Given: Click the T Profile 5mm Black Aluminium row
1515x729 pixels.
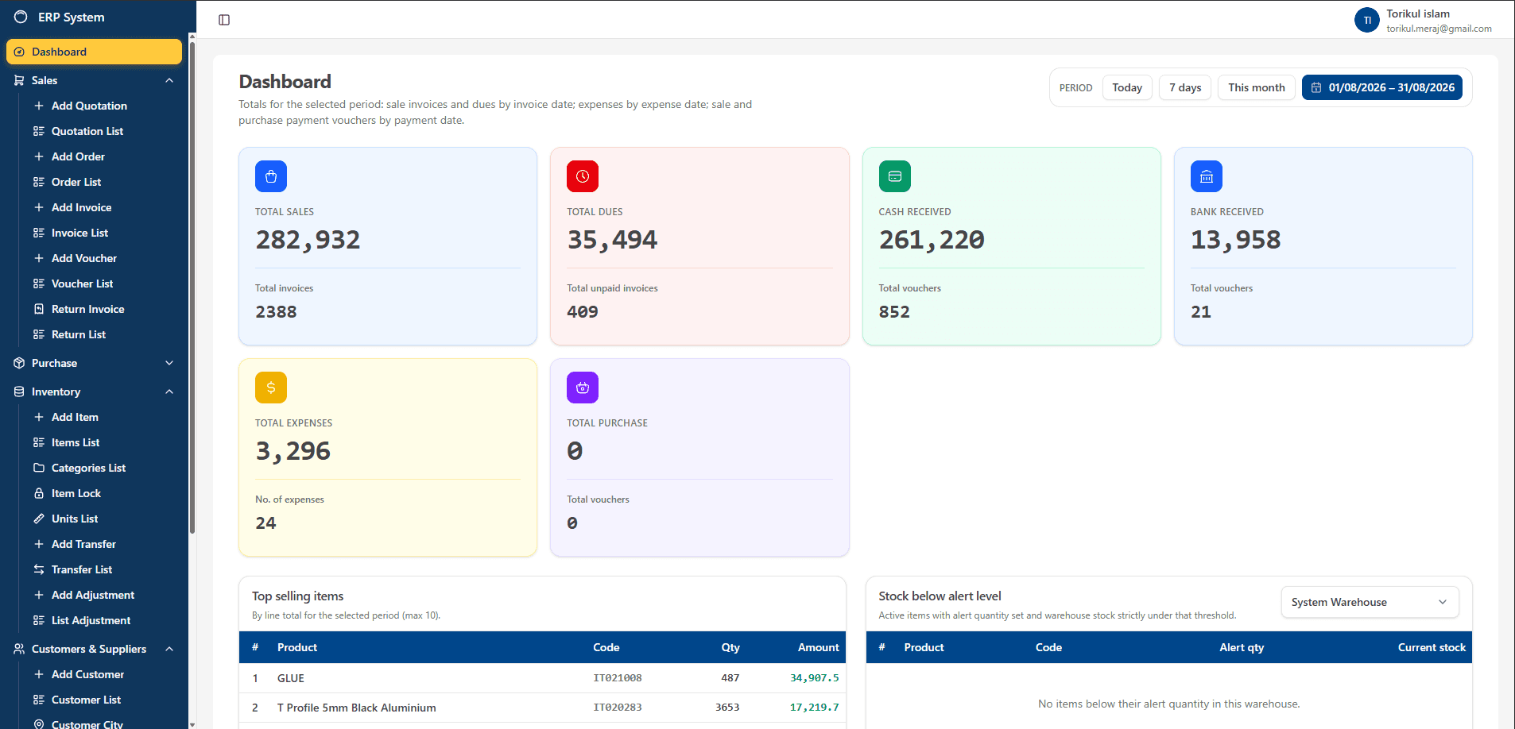Looking at the screenshot, I should click(x=542, y=708).
